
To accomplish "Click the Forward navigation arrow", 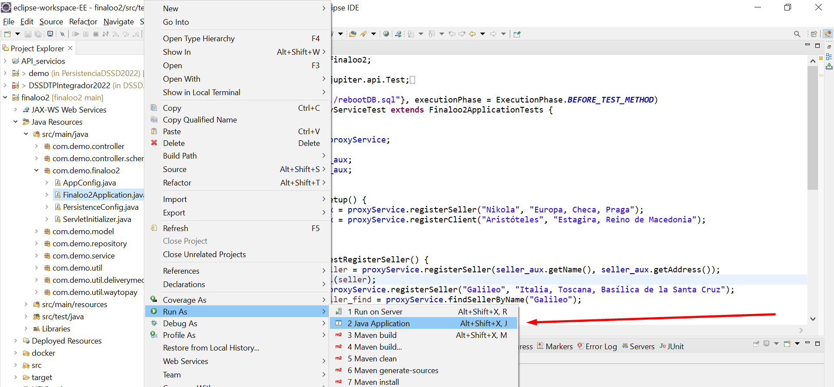I will pos(493,34).
